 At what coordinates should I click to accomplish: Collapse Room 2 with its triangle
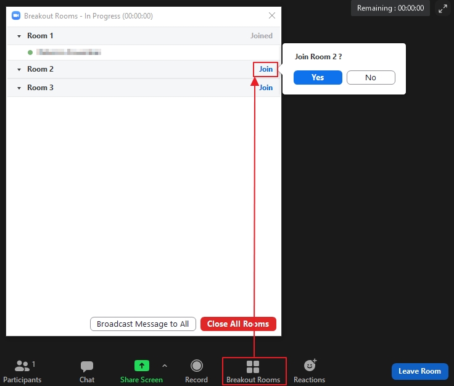(19, 70)
